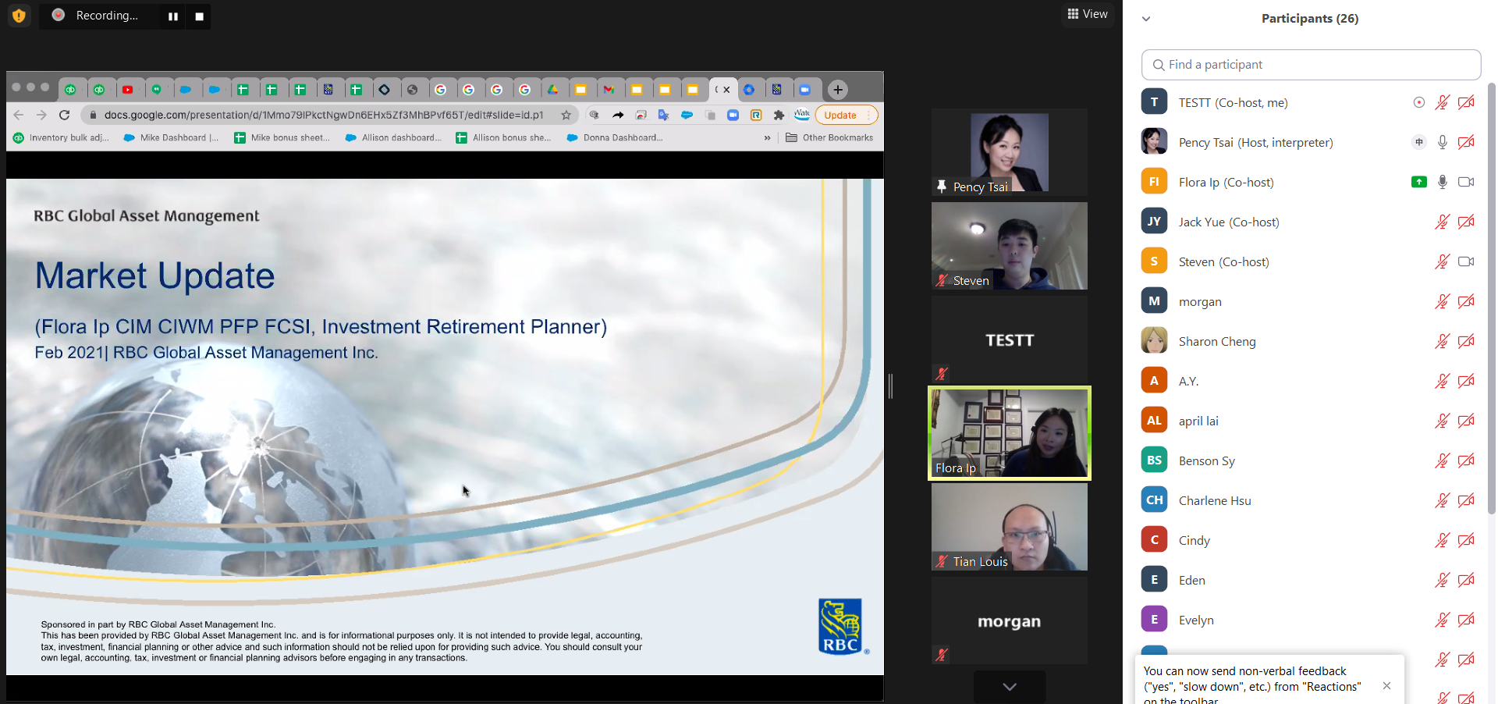The height and width of the screenshot is (704, 1498).
Task: Click the T avatar for TESTT
Action: pyautogui.click(x=1155, y=102)
